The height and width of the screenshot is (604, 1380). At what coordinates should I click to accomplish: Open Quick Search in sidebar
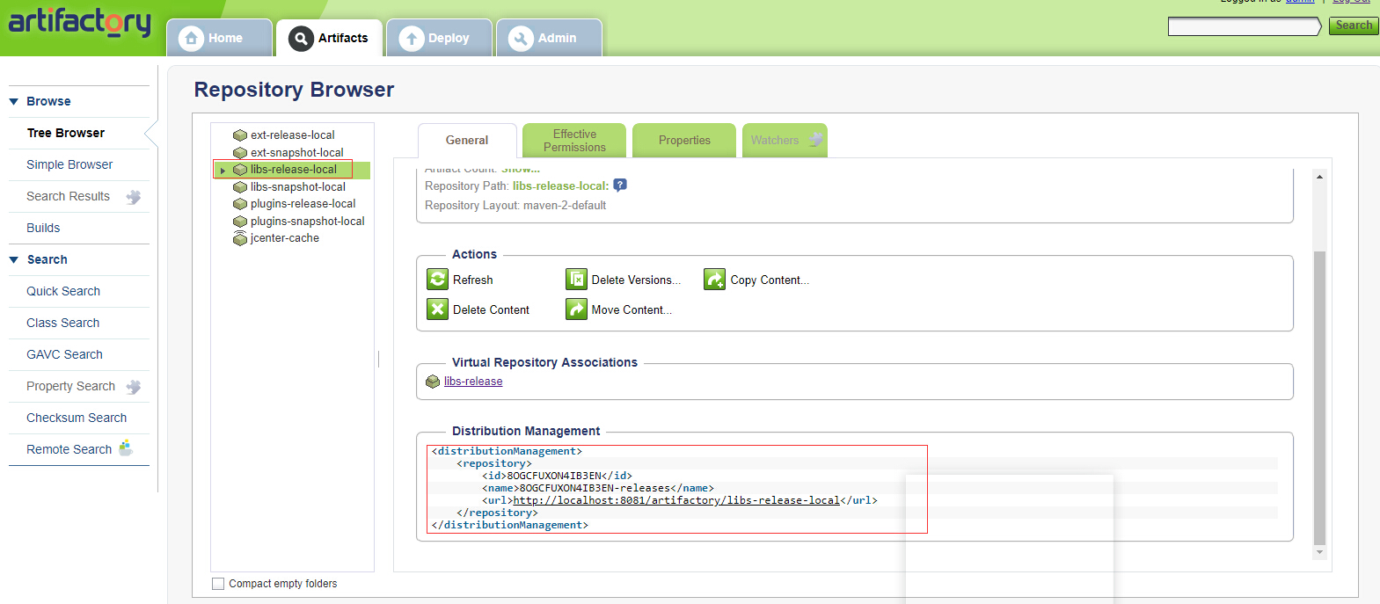63,291
